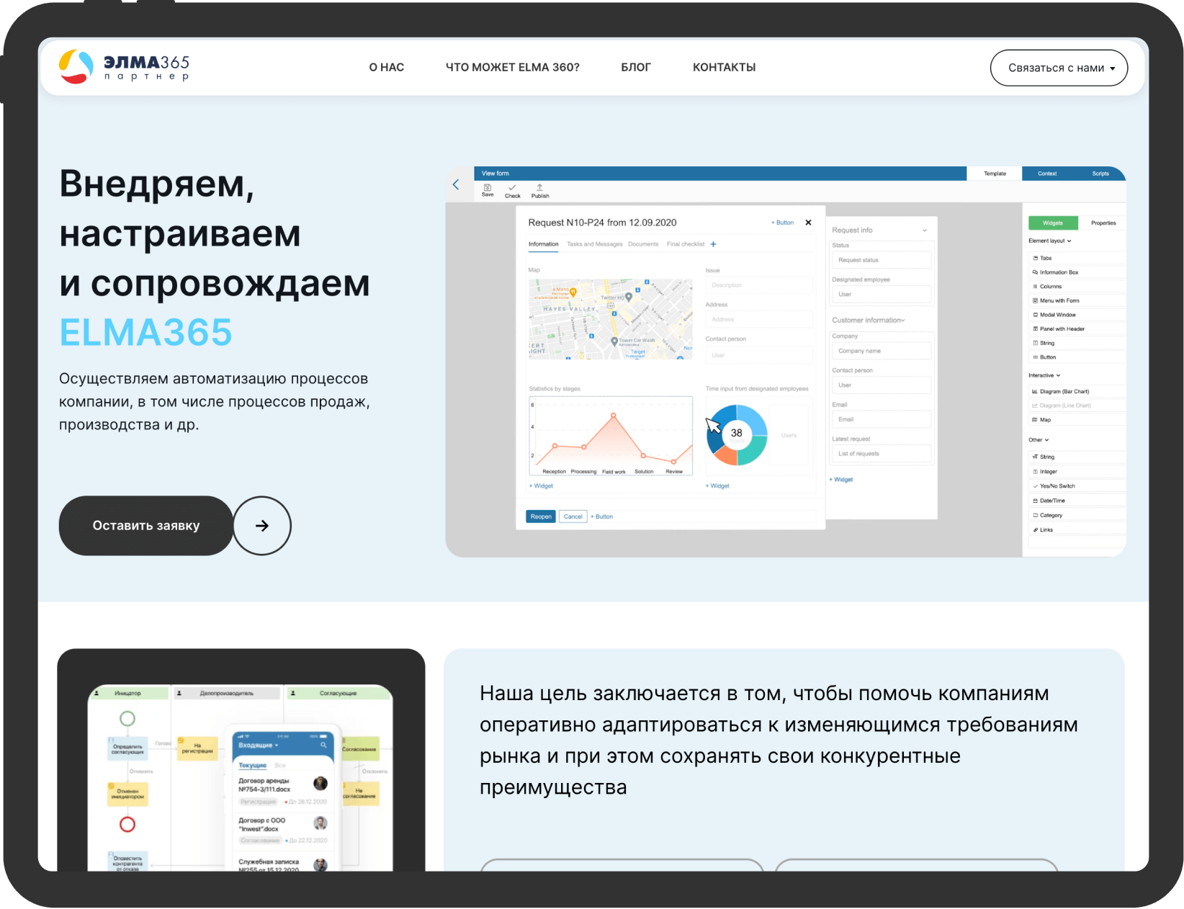Switch to the Context tab
This screenshot has width=1184, height=909.
click(1047, 174)
